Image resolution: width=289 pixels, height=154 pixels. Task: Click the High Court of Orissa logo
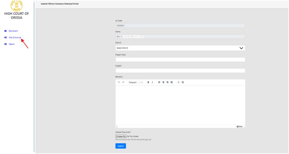coord(16,6)
